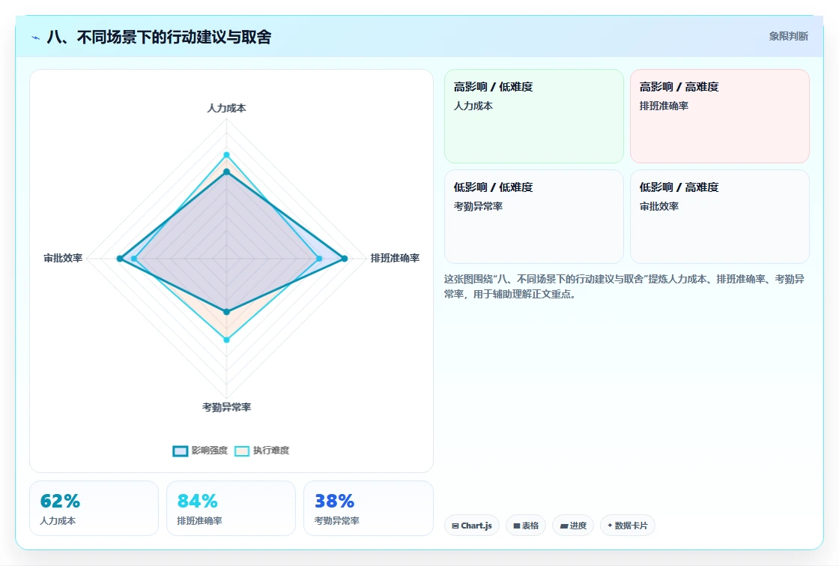Click the 影响强度 legend color box
This screenshot has width=839, height=566.
(x=181, y=451)
